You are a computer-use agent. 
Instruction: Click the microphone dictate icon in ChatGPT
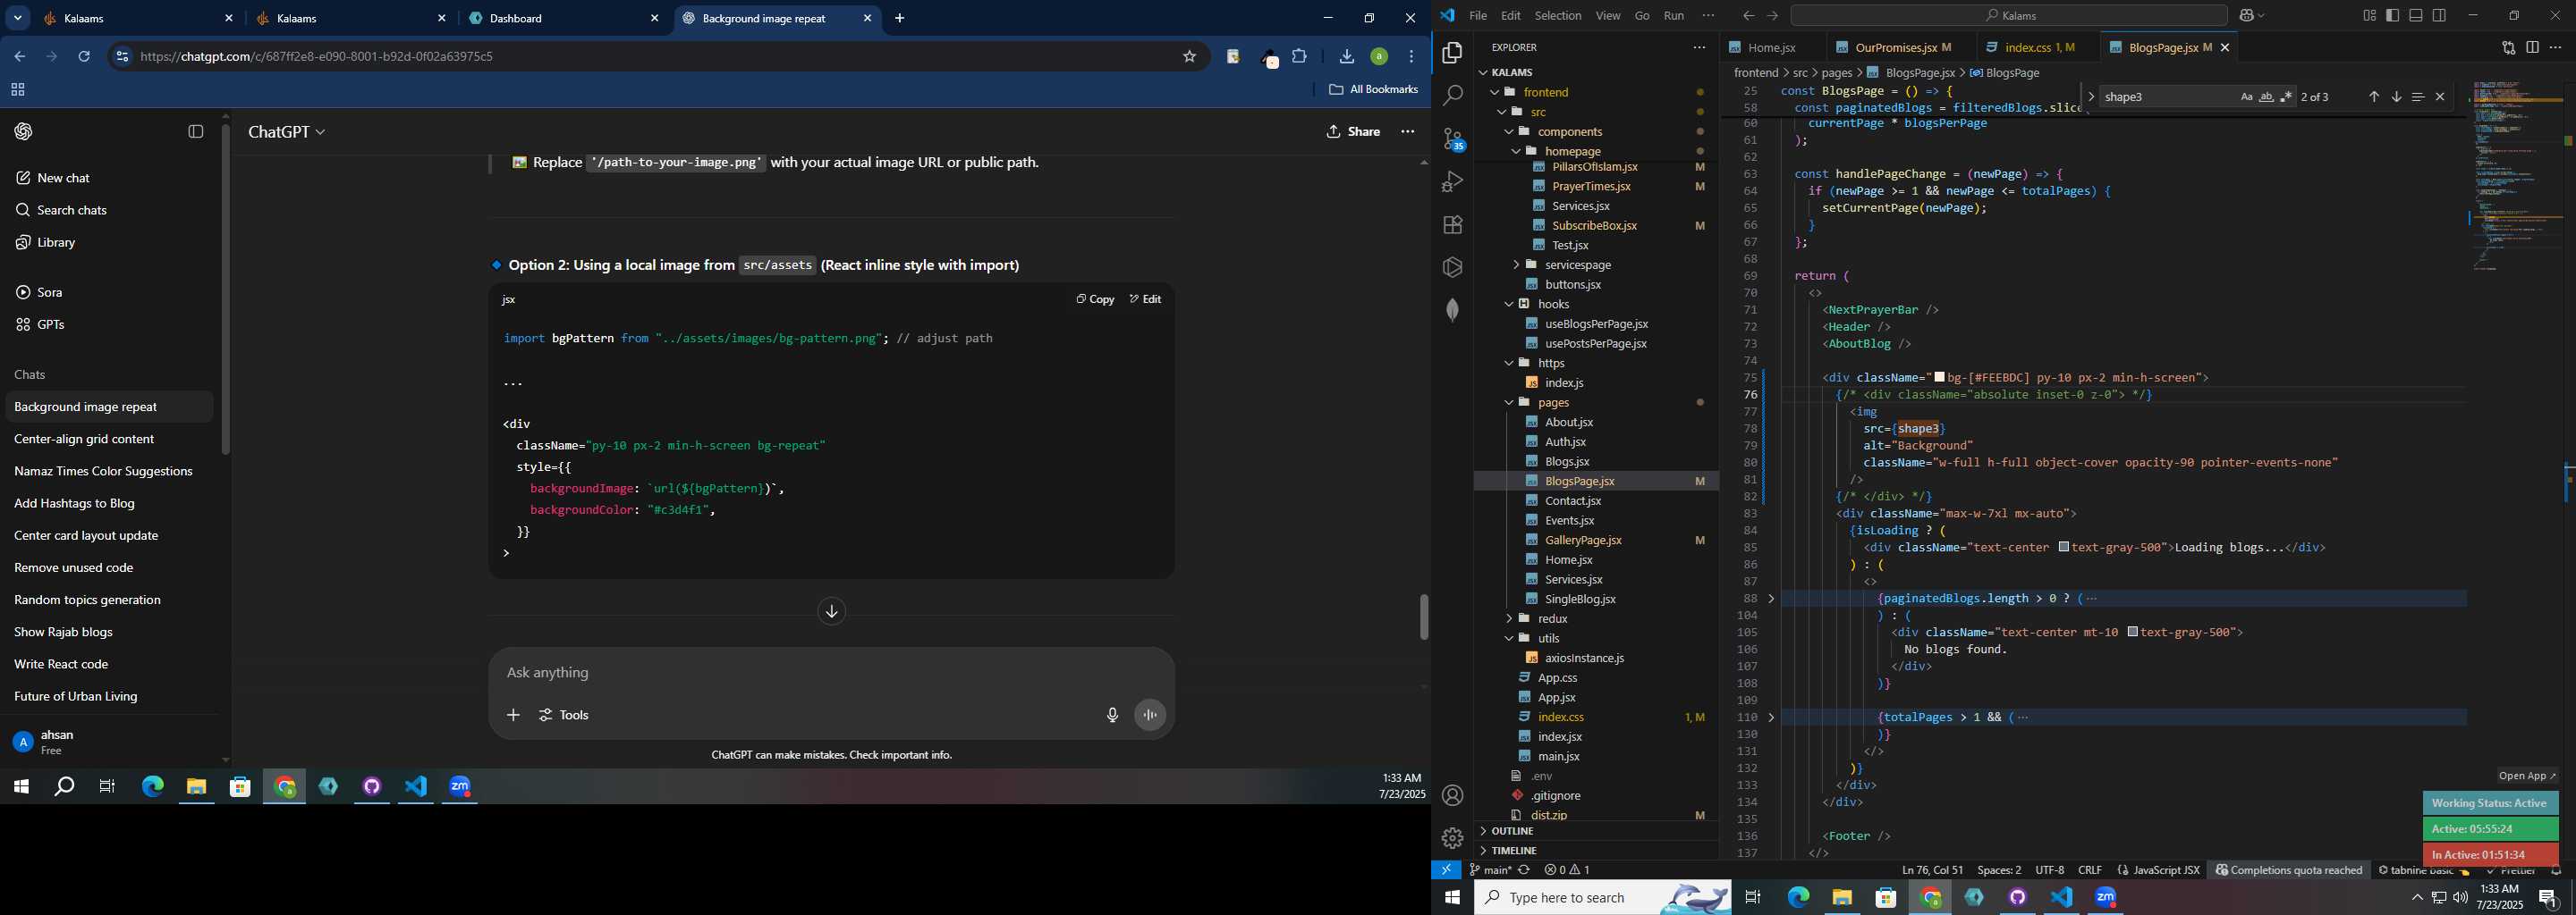pyautogui.click(x=1112, y=715)
